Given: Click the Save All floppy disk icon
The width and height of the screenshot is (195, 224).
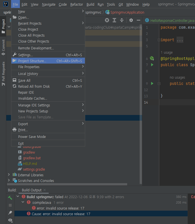Looking at the screenshot, I should tap(14, 80).
